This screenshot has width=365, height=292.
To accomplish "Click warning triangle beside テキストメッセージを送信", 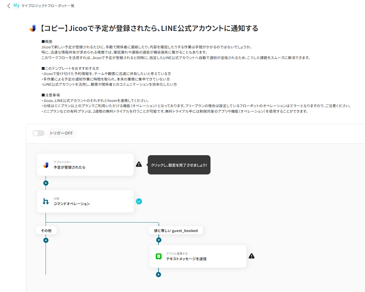I will click(x=251, y=256).
